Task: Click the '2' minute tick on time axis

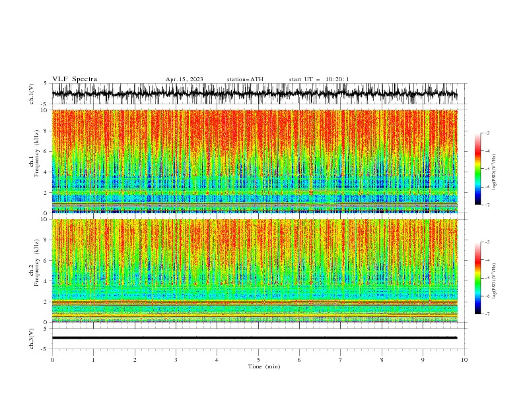Action: click(135, 360)
